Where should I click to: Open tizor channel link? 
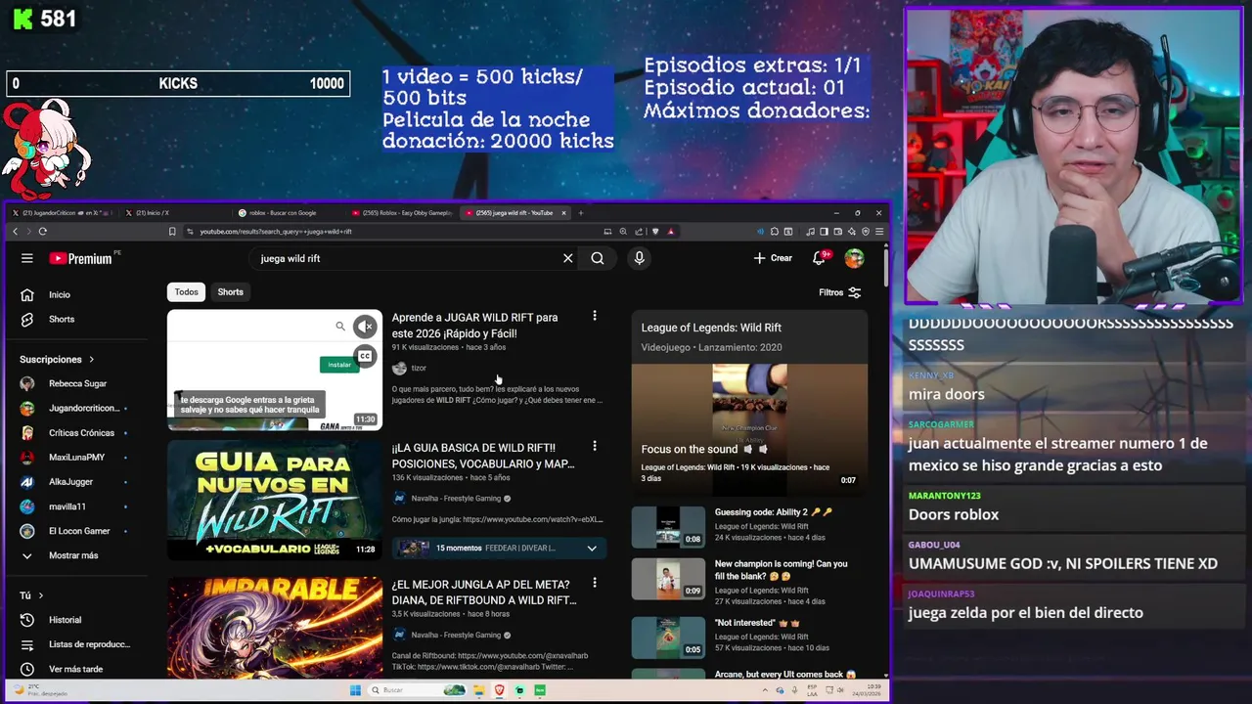[x=419, y=368]
